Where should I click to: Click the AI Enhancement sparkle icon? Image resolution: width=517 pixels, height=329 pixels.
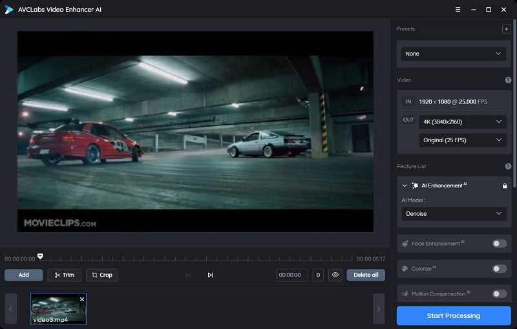[x=415, y=186]
